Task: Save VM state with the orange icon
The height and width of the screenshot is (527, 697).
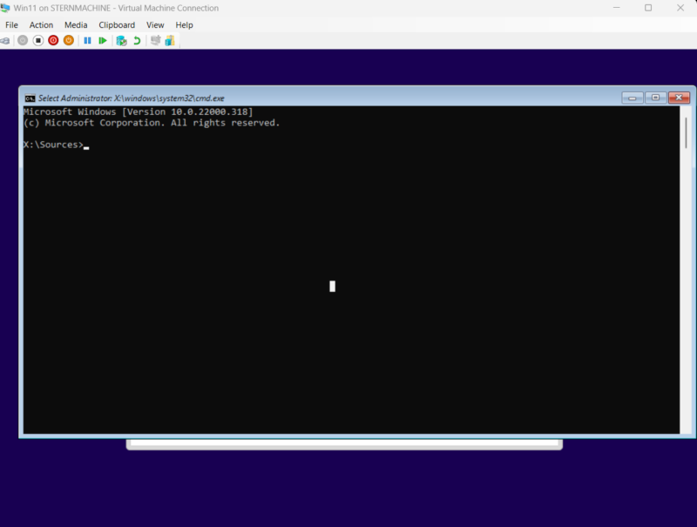Action: [x=69, y=41]
